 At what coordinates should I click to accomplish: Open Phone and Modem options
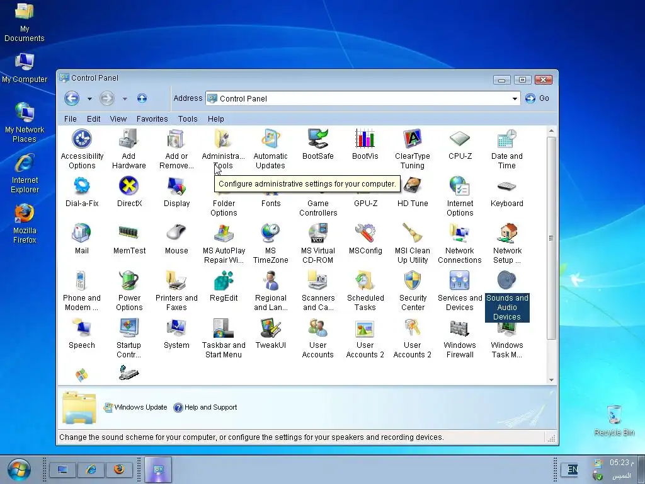[81, 291]
